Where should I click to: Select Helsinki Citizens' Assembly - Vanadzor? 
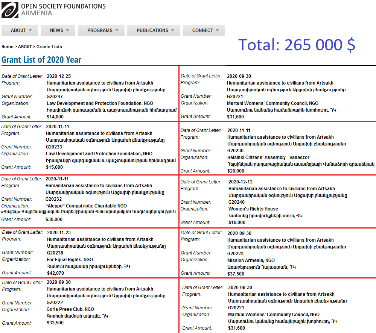coord(268,157)
